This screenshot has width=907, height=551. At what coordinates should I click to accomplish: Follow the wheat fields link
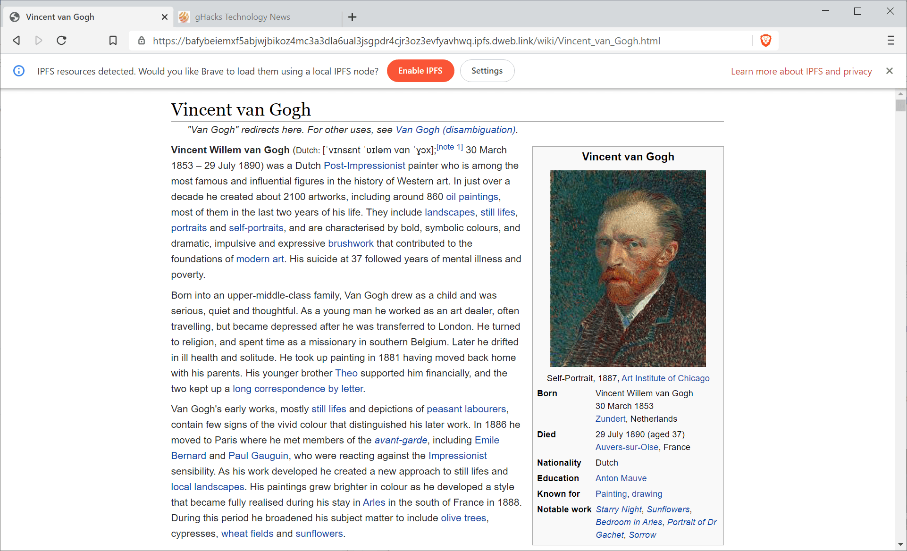247,534
